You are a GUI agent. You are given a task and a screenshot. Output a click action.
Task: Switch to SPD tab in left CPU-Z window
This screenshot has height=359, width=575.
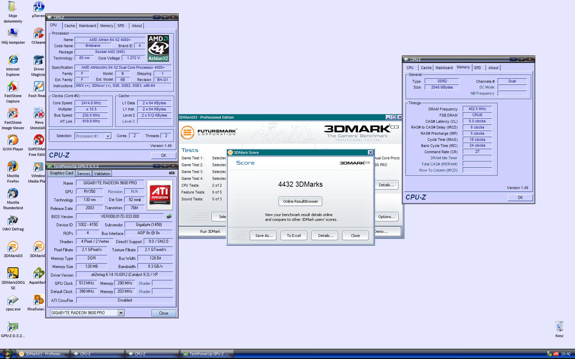click(x=121, y=26)
